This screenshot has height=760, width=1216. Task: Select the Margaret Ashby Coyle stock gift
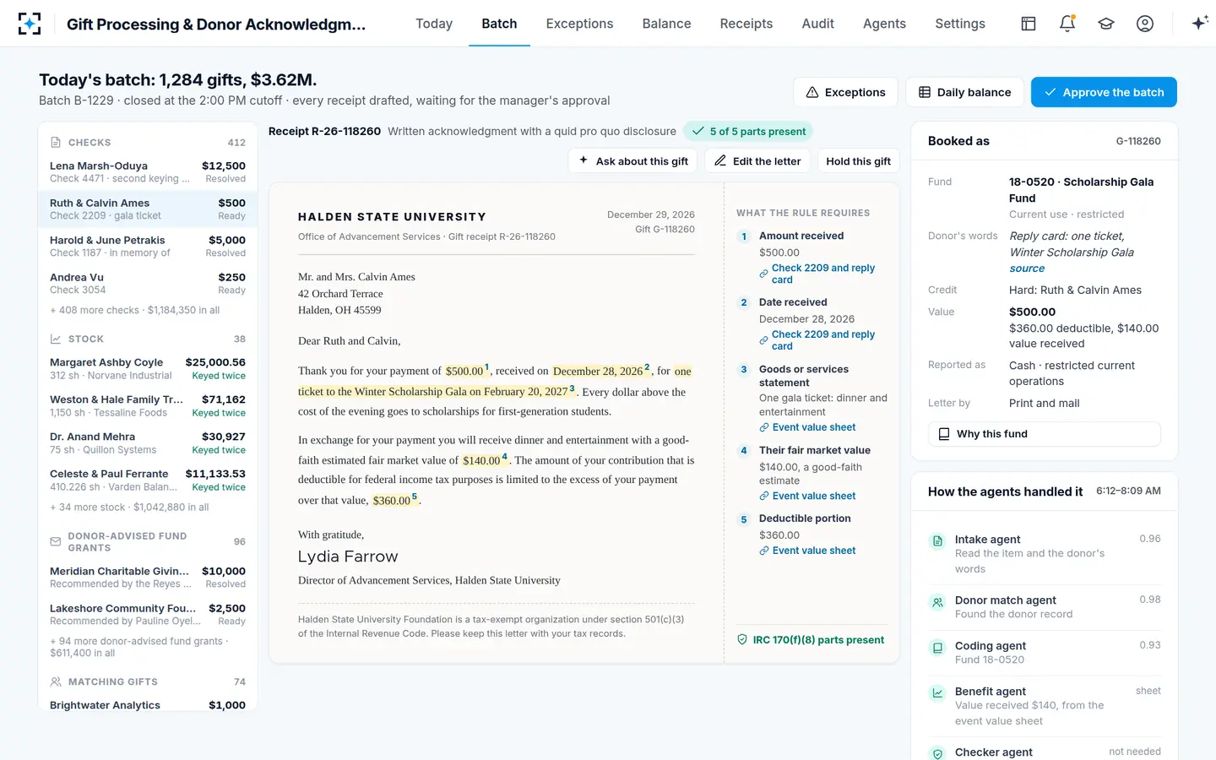click(148, 369)
